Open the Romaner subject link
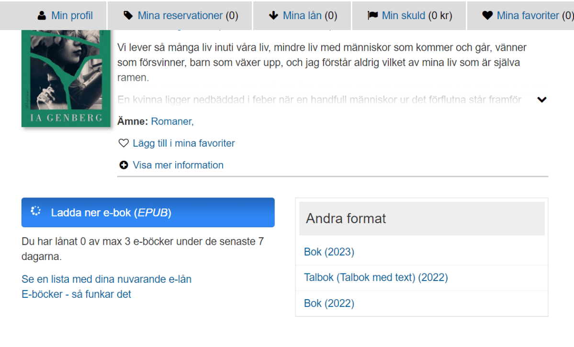This screenshot has height=347, width=574. [171, 121]
